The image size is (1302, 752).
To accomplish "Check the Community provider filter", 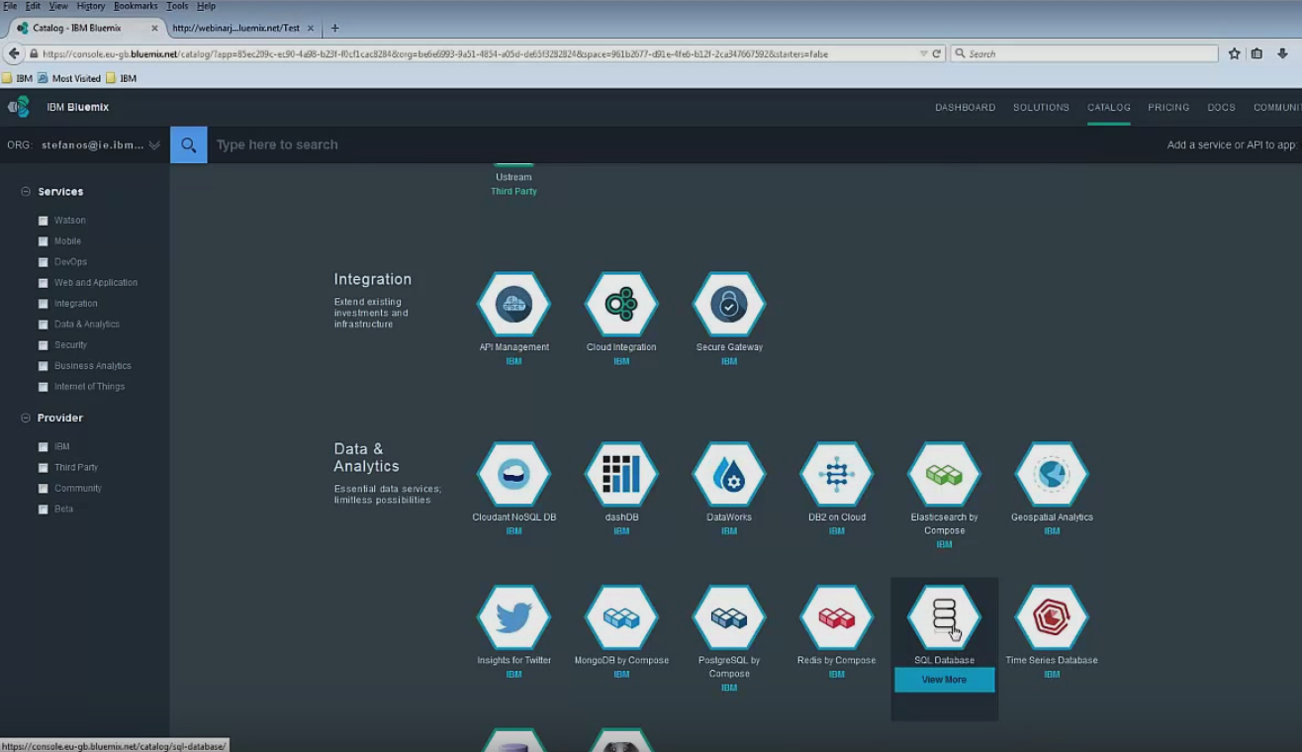I will click(44, 489).
